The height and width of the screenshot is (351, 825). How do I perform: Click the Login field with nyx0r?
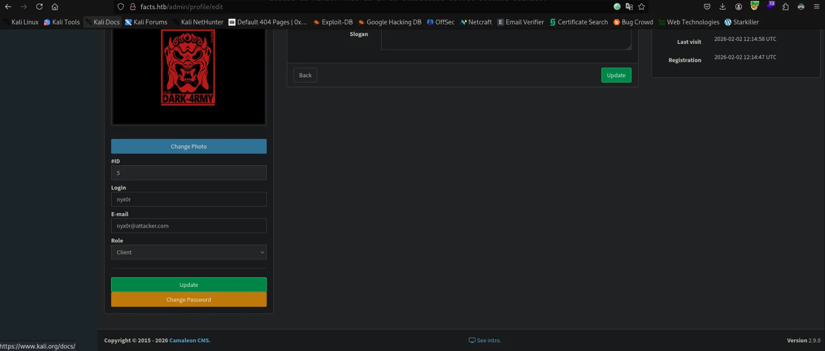click(189, 200)
